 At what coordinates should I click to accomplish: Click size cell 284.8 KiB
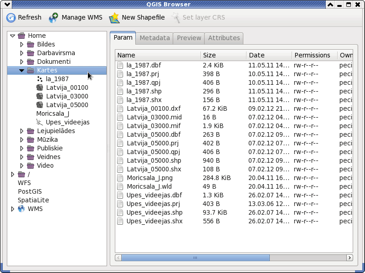[x=217, y=178]
